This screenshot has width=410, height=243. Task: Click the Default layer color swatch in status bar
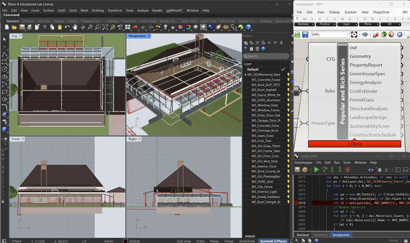(x=125, y=241)
